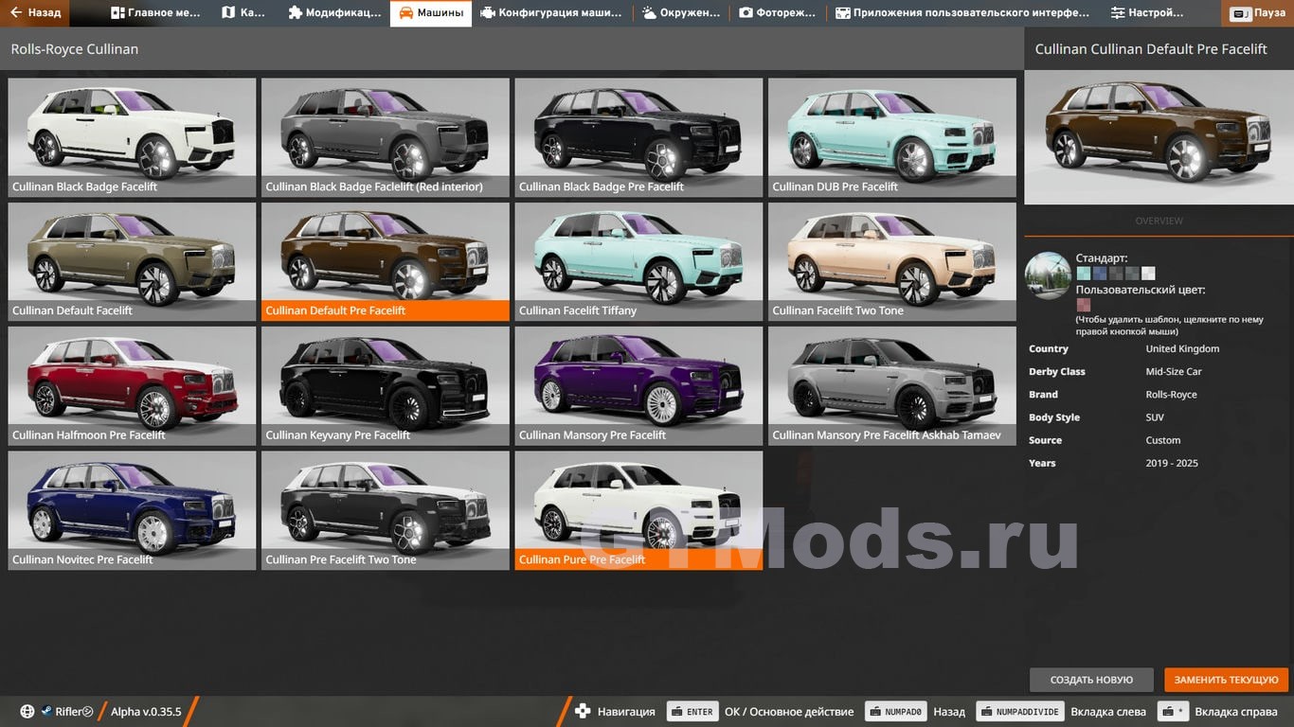
Task: Select the Cullinan Facelift Tiffany card
Action: click(638, 261)
